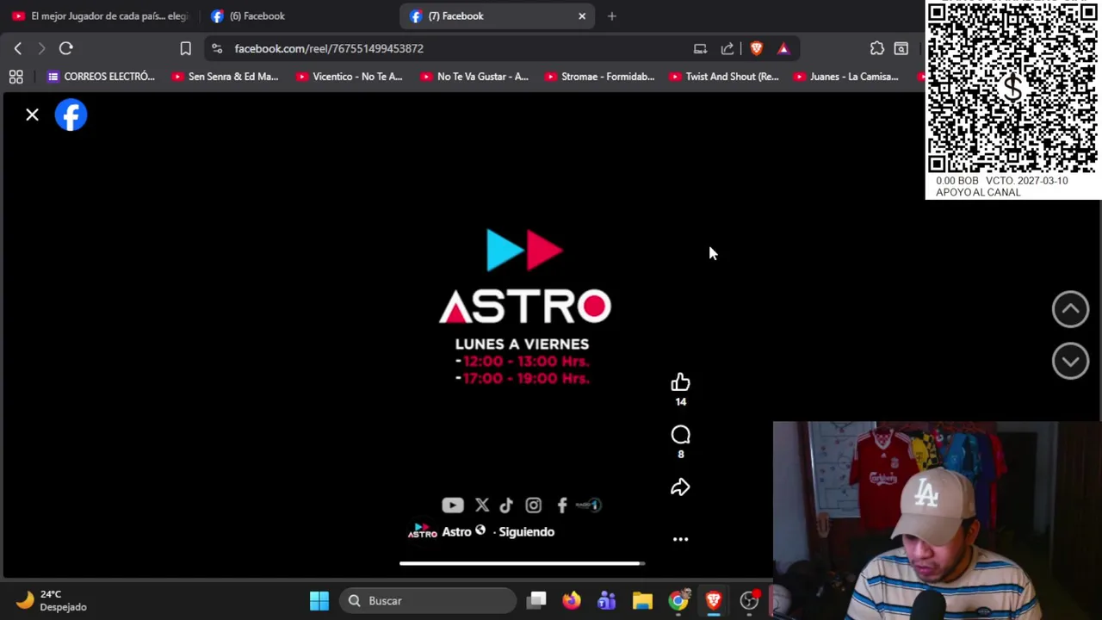Switch to the 'El mejor Jugador de cada país' tab
1102x620 pixels.
(99, 15)
